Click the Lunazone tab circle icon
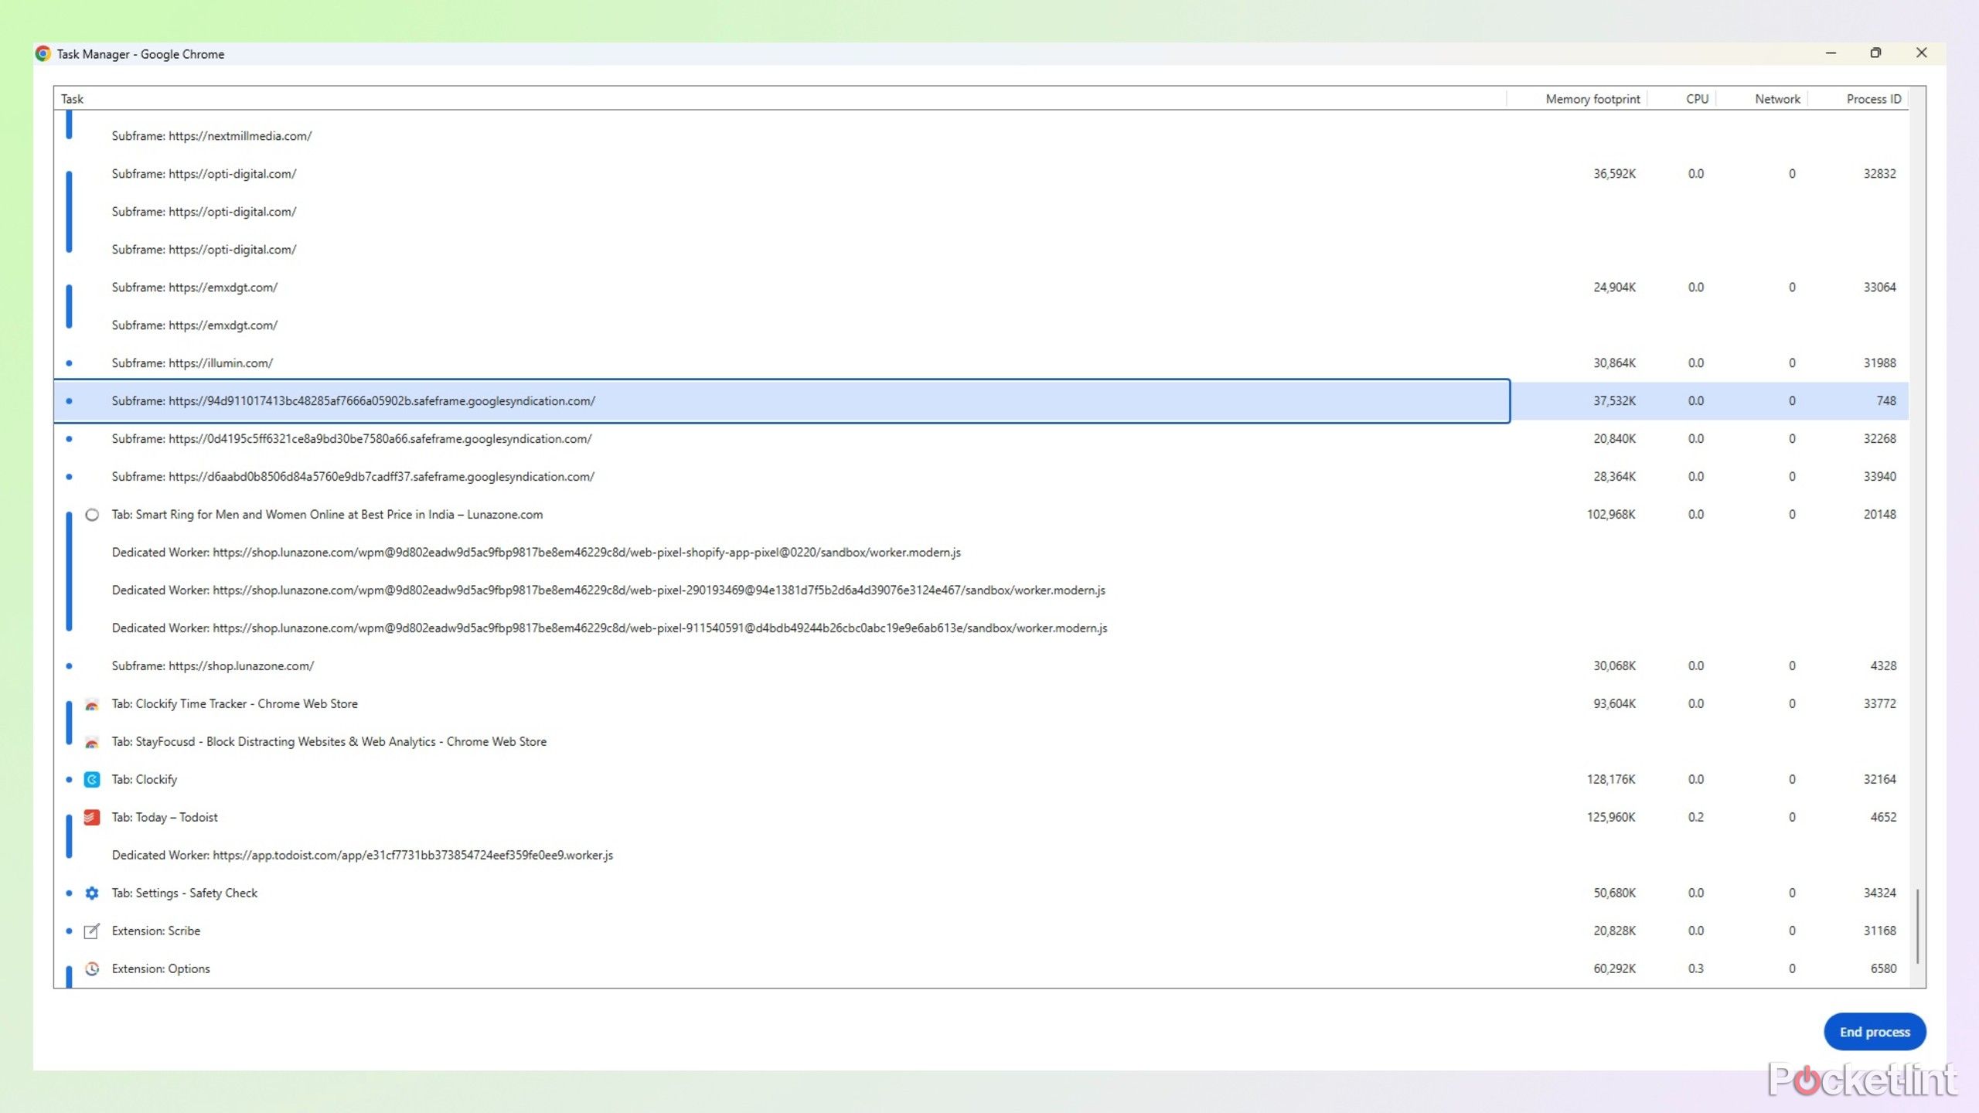This screenshot has height=1113, width=1979. (91, 515)
